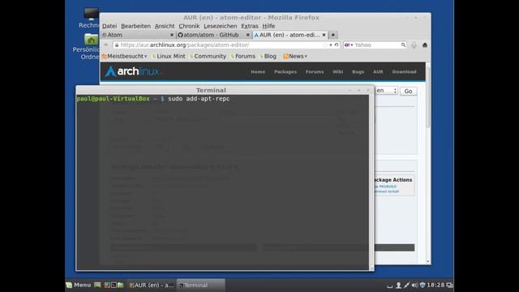The height and width of the screenshot is (292, 519).
Task: Close the AUR (en) tab
Action: point(324,35)
